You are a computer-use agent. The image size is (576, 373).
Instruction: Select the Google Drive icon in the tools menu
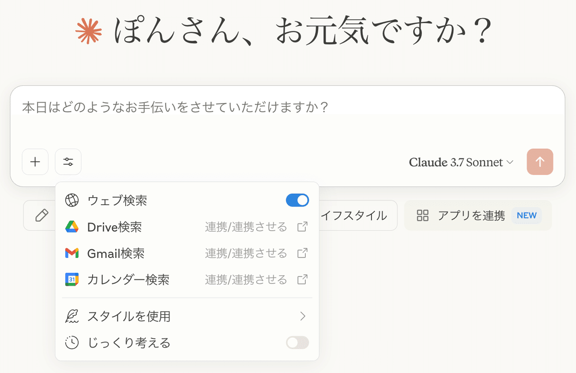click(x=72, y=227)
